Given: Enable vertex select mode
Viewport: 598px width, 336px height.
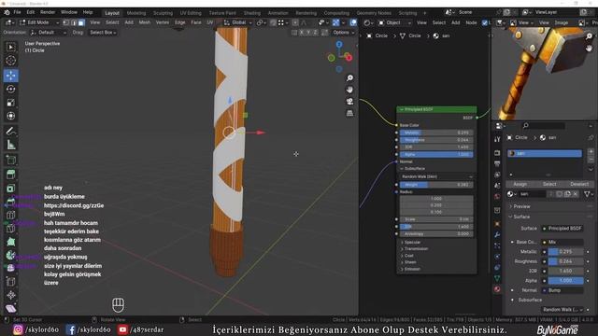Looking at the screenshot, I should 66,22.
